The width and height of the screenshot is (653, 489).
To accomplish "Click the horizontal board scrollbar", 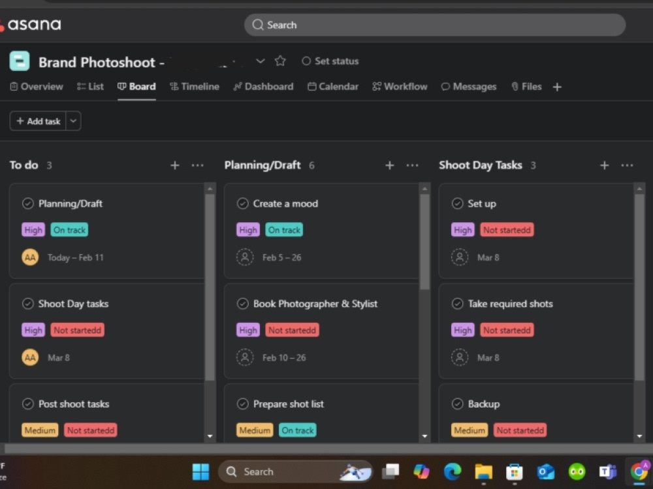I will point(328,449).
